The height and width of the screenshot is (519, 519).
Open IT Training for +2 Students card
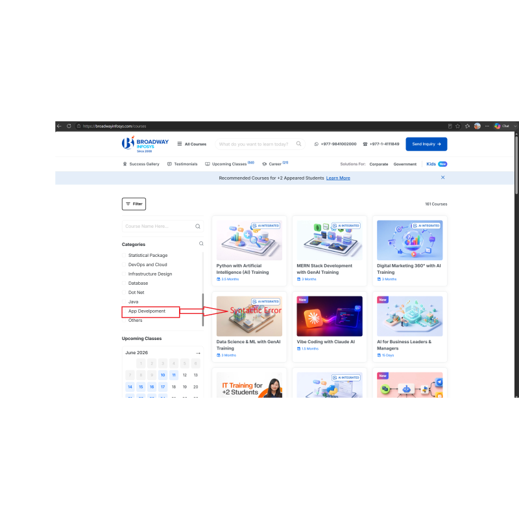pos(249,383)
